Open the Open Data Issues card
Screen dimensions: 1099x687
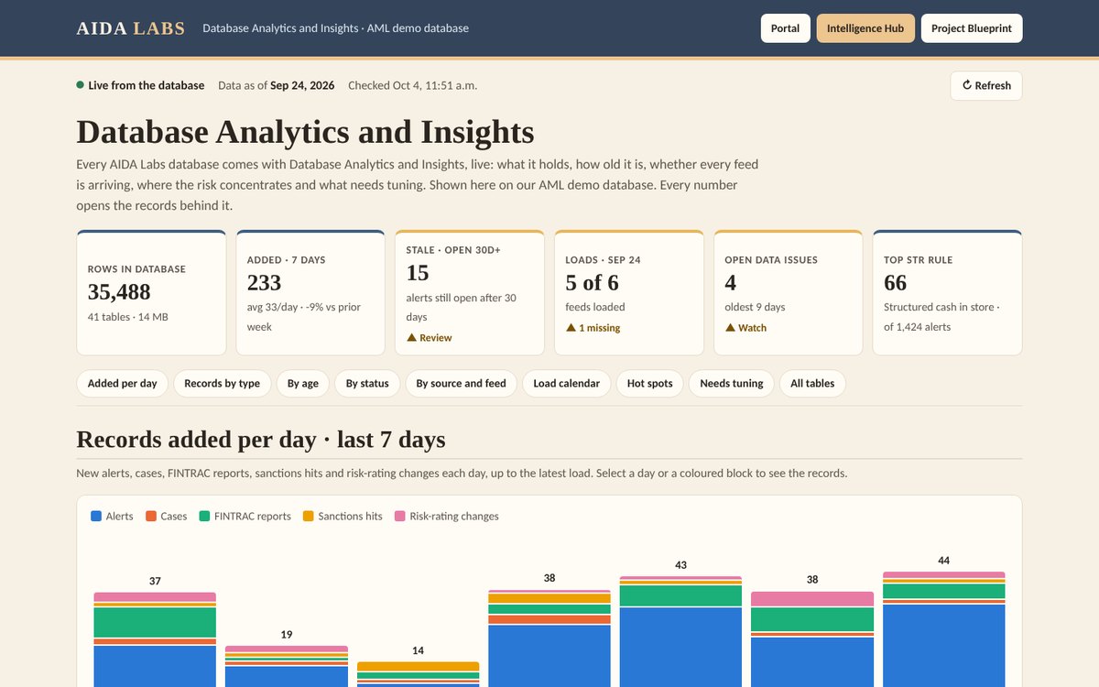point(789,292)
